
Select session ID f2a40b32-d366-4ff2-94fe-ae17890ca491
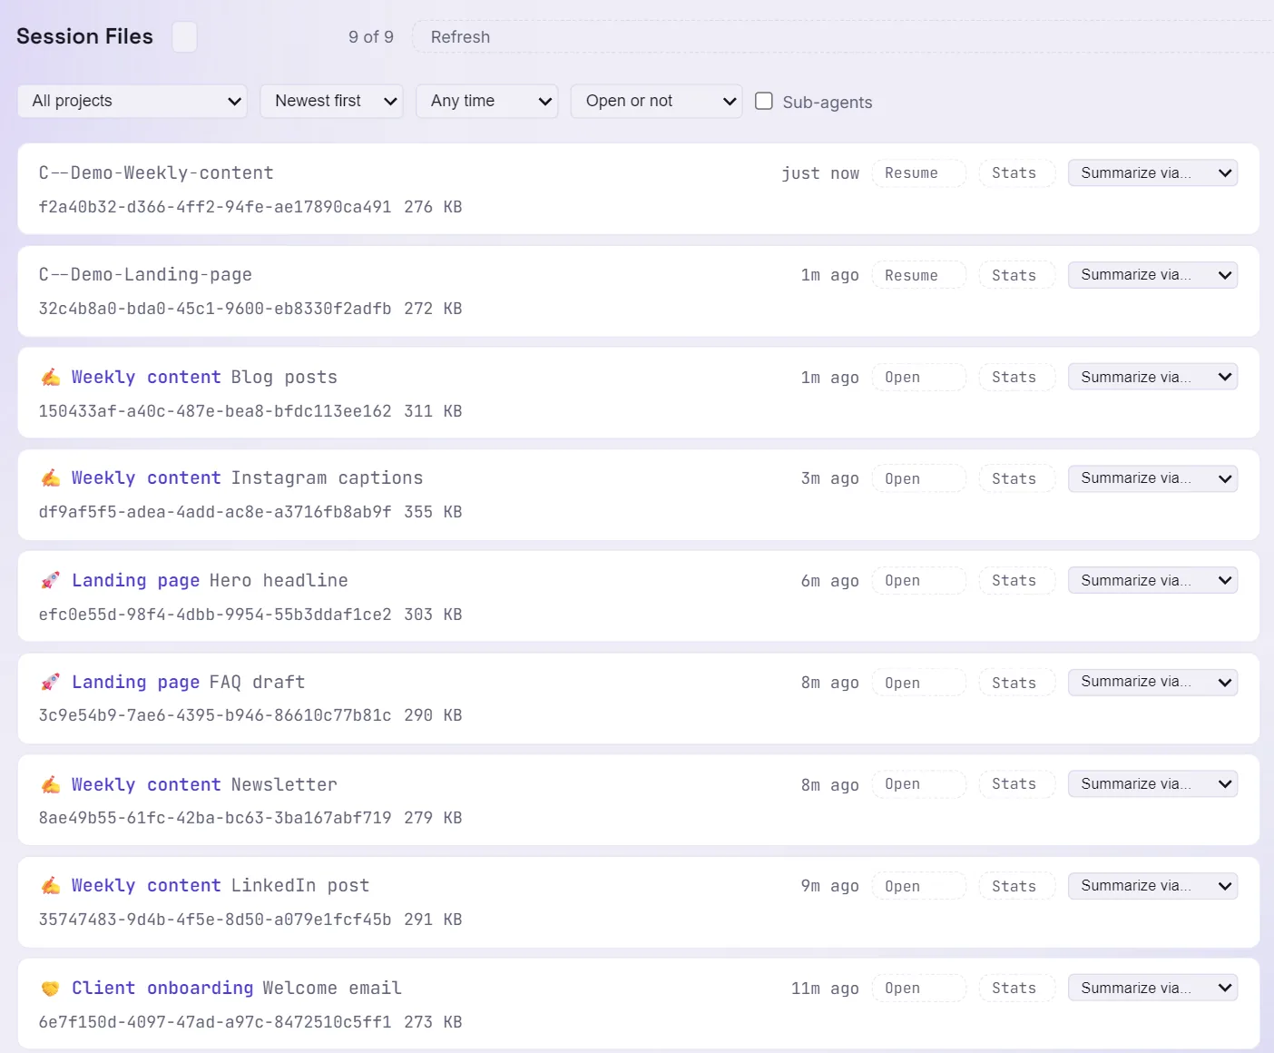[215, 207]
